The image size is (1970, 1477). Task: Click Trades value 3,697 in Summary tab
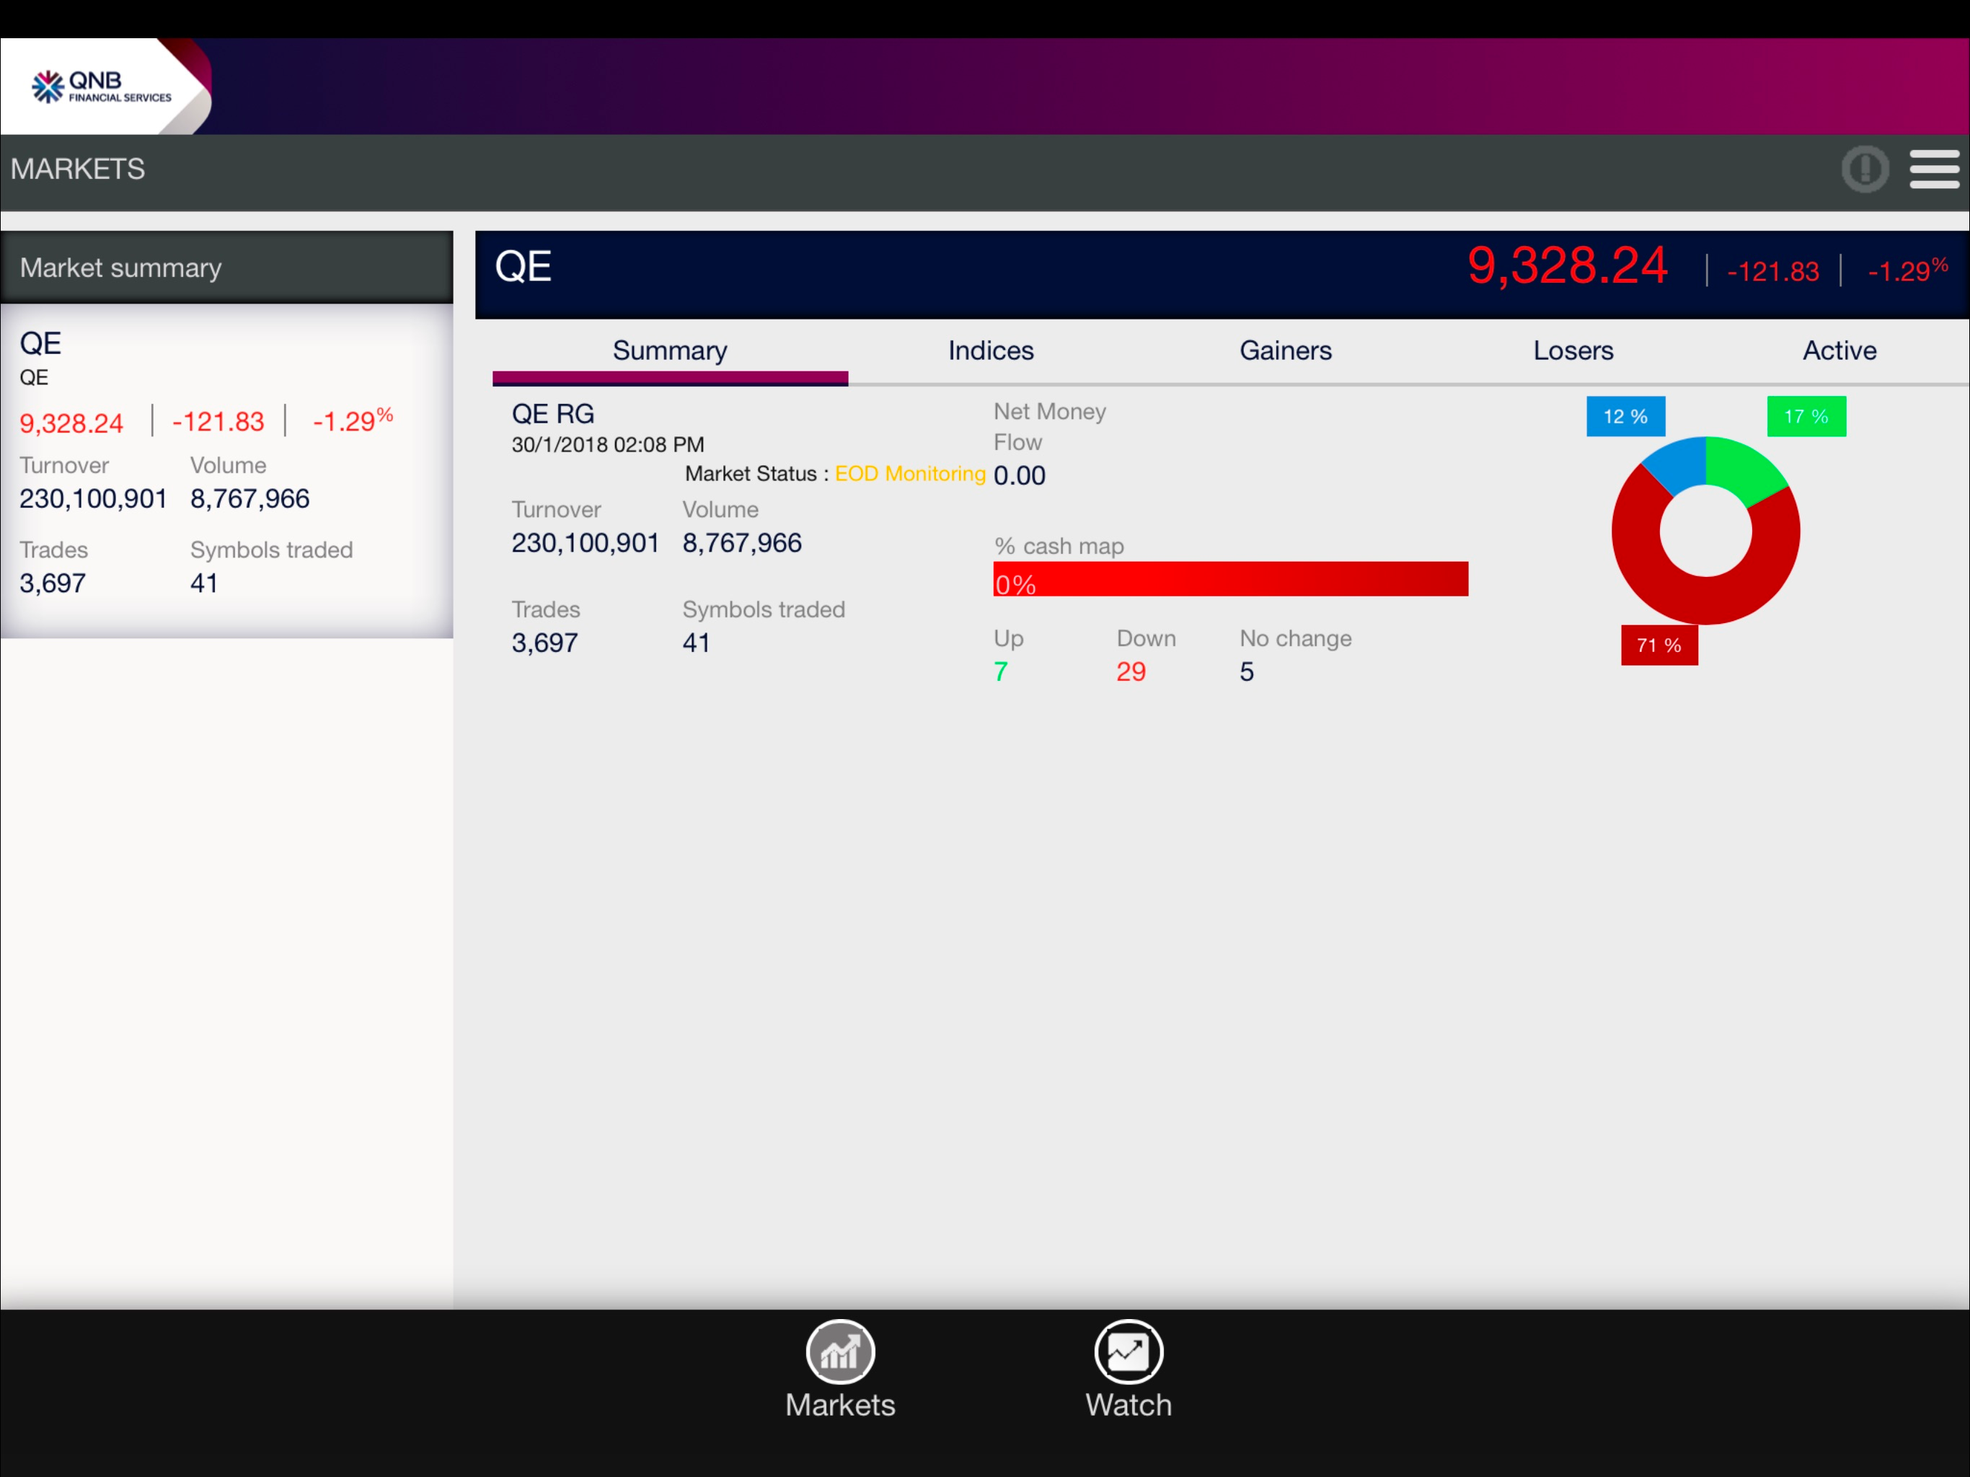(x=544, y=643)
